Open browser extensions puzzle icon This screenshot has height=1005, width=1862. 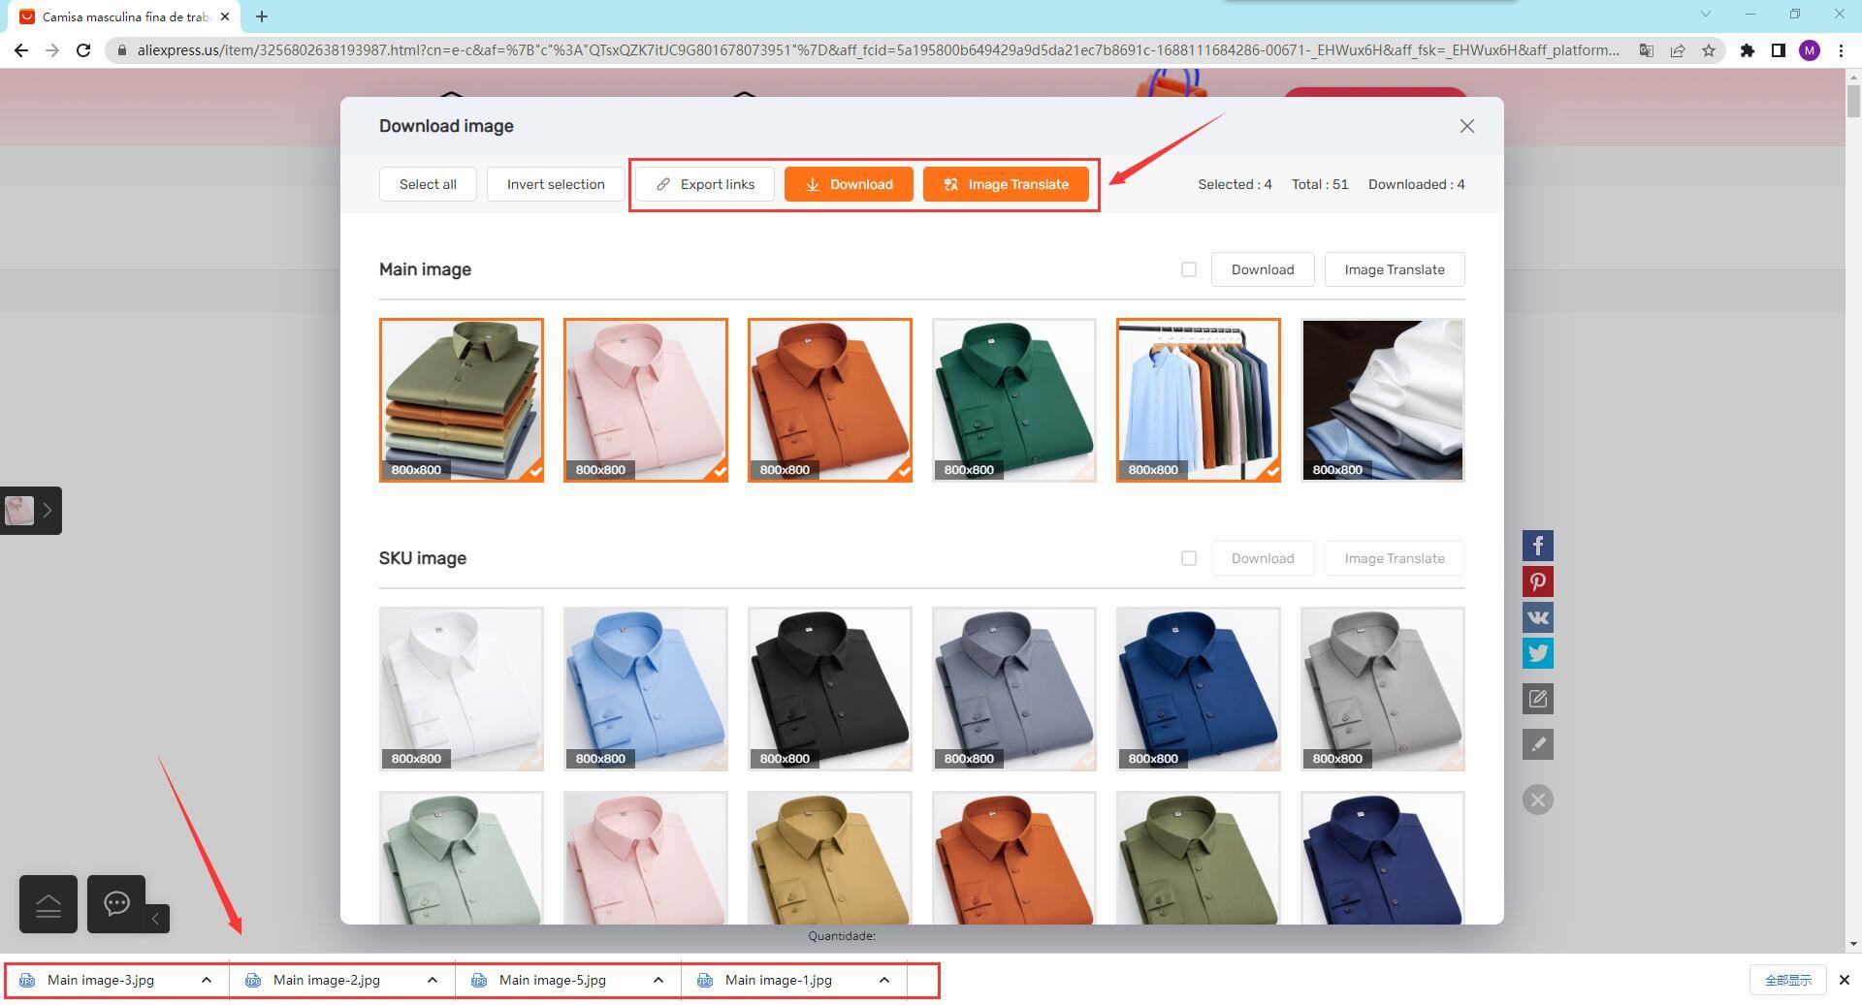1747,50
